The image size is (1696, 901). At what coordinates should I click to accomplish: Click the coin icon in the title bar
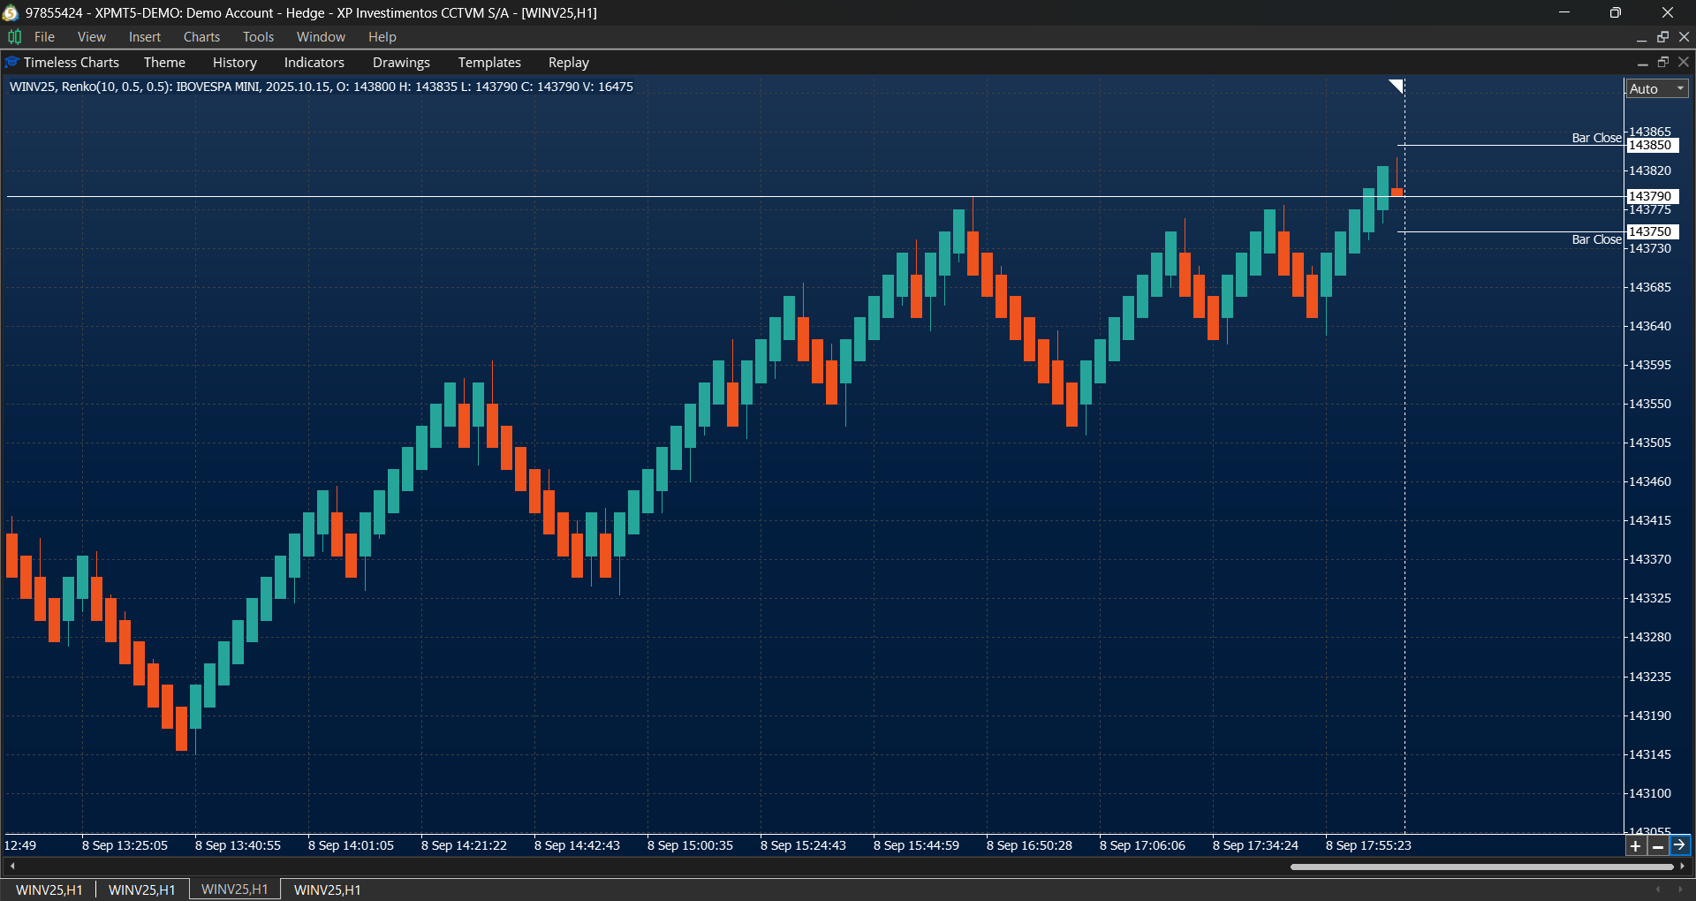click(11, 12)
